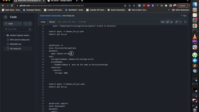This screenshot has height=112, width=199.
Task: Open the tab search dropdown arrow
Action: pyautogui.click(x=187, y=1)
